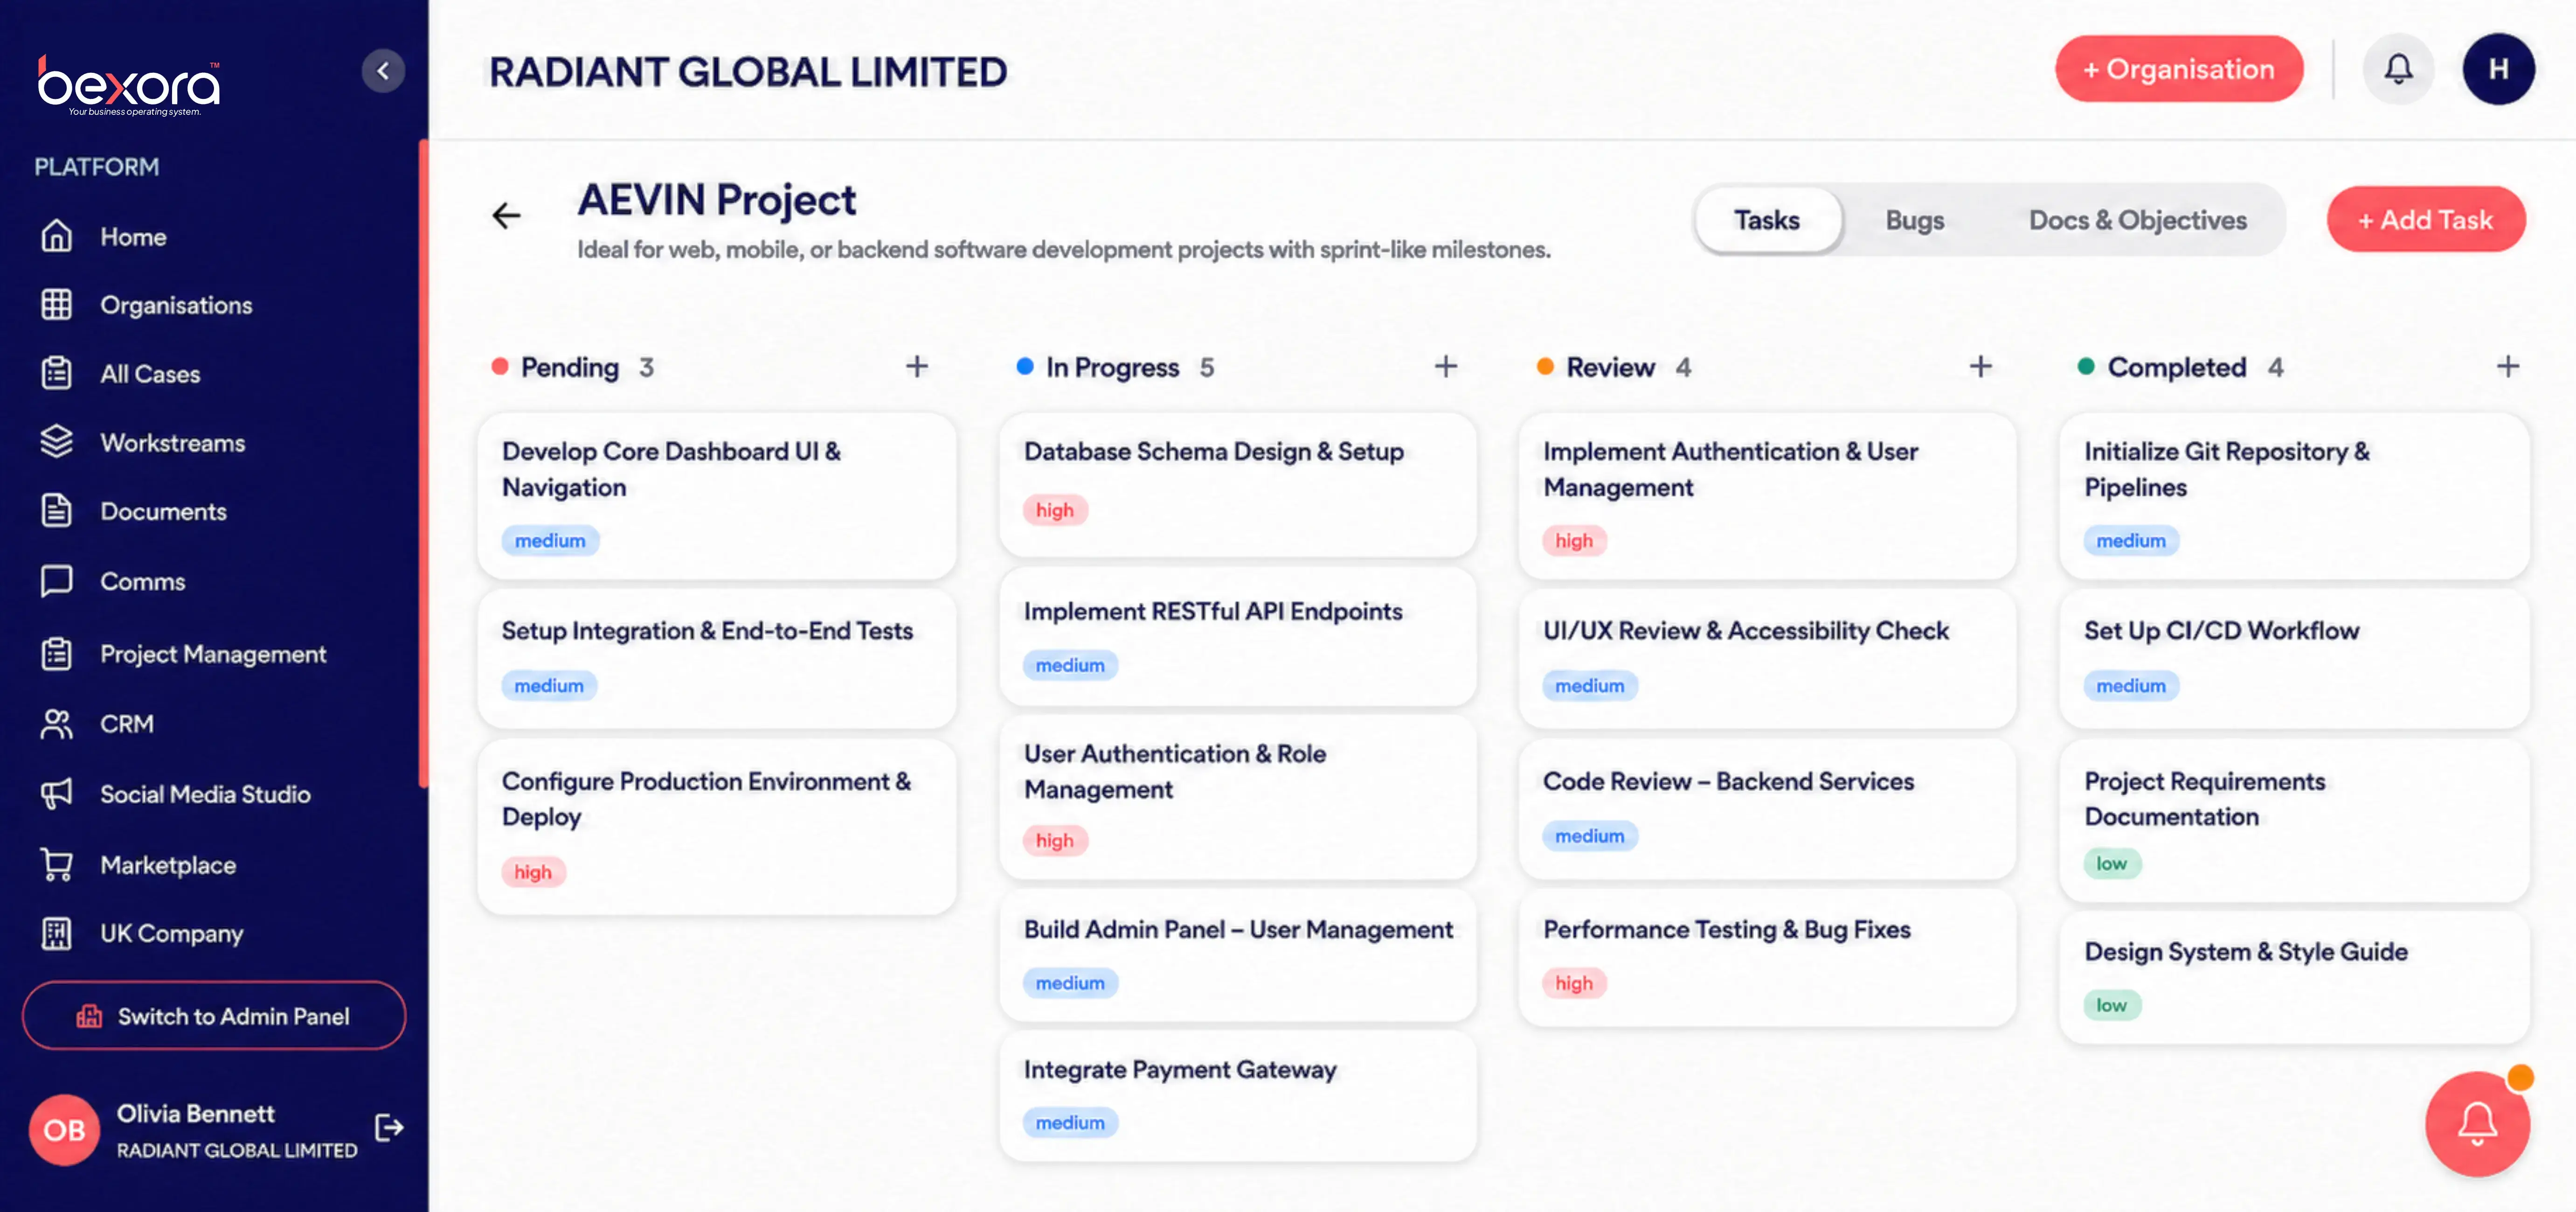Click the Marketplace cart icon
2576x1212 pixels.
57,864
